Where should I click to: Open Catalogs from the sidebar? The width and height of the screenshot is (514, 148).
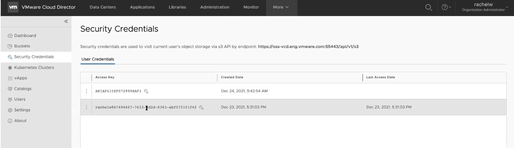pyautogui.click(x=22, y=89)
